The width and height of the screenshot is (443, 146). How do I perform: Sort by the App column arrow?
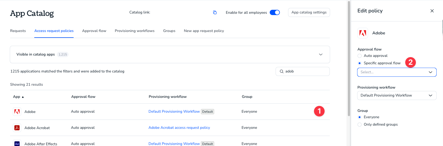[23, 97]
